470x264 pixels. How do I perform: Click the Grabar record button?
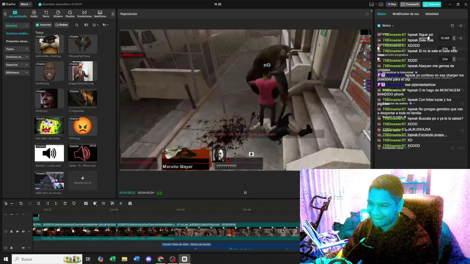tap(61, 25)
